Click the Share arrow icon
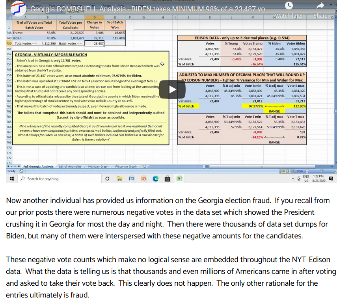 click(x=320, y=6)
